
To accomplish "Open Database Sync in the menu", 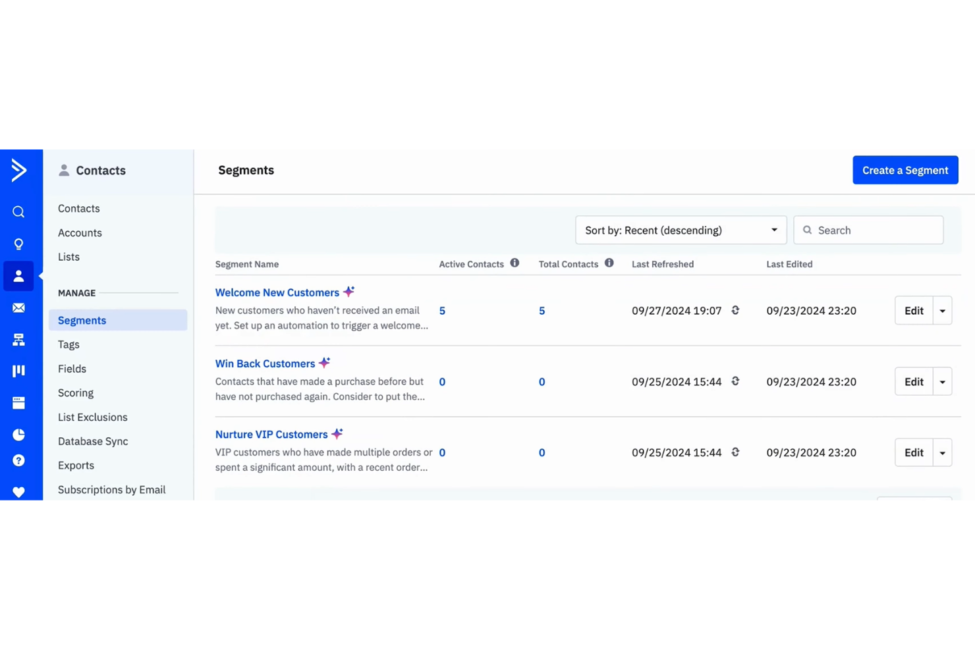I will (x=93, y=441).
